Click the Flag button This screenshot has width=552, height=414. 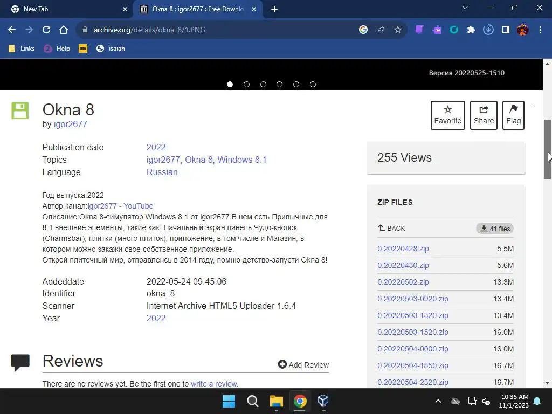click(513, 115)
